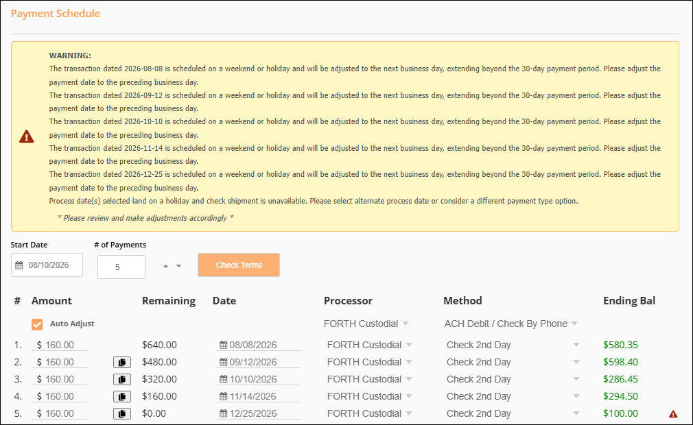This screenshot has height=425, width=693.
Task: Click the 12/25/2026 date field
Action: click(258, 413)
